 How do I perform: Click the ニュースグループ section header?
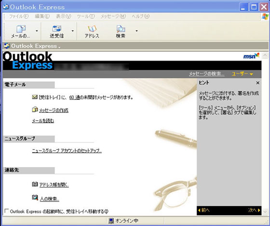coord(29,139)
